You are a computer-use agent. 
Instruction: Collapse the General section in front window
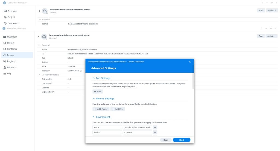click(39, 45)
